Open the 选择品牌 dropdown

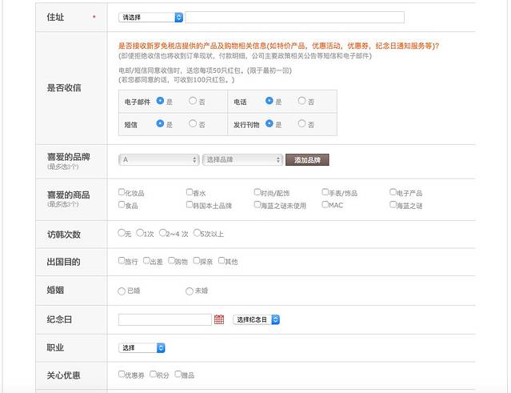tap(242, 159)
